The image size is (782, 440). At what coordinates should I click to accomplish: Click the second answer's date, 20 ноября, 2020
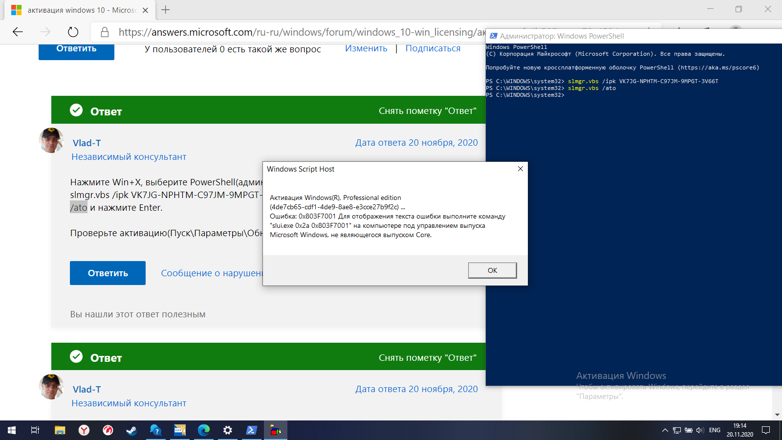[416, 389]
